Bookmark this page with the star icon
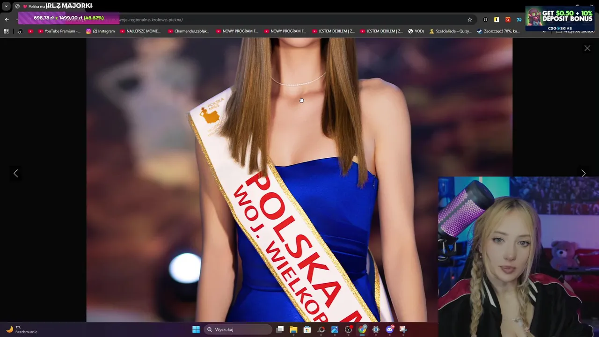599x337 pixels. [x=470, y=20]
